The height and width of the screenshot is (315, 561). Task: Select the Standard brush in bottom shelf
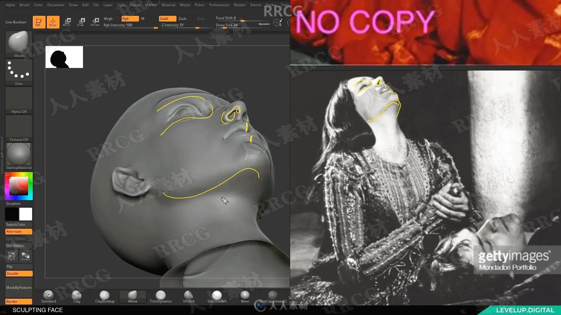coord(49,297)
